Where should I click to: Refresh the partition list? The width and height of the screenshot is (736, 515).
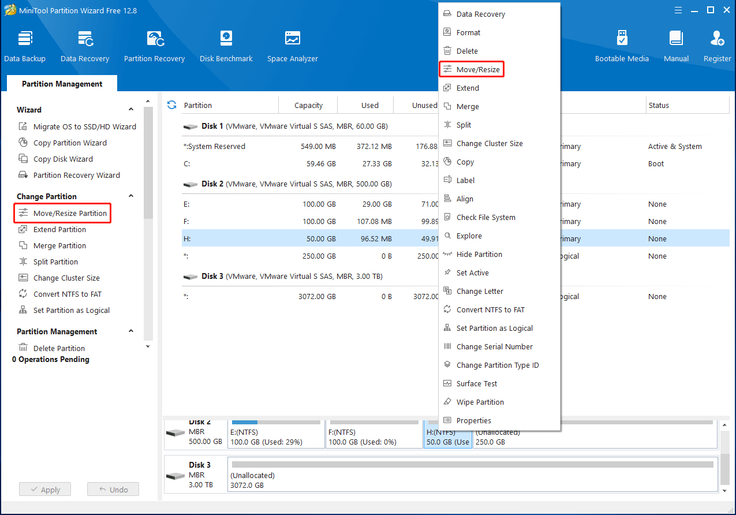[171, 105]
